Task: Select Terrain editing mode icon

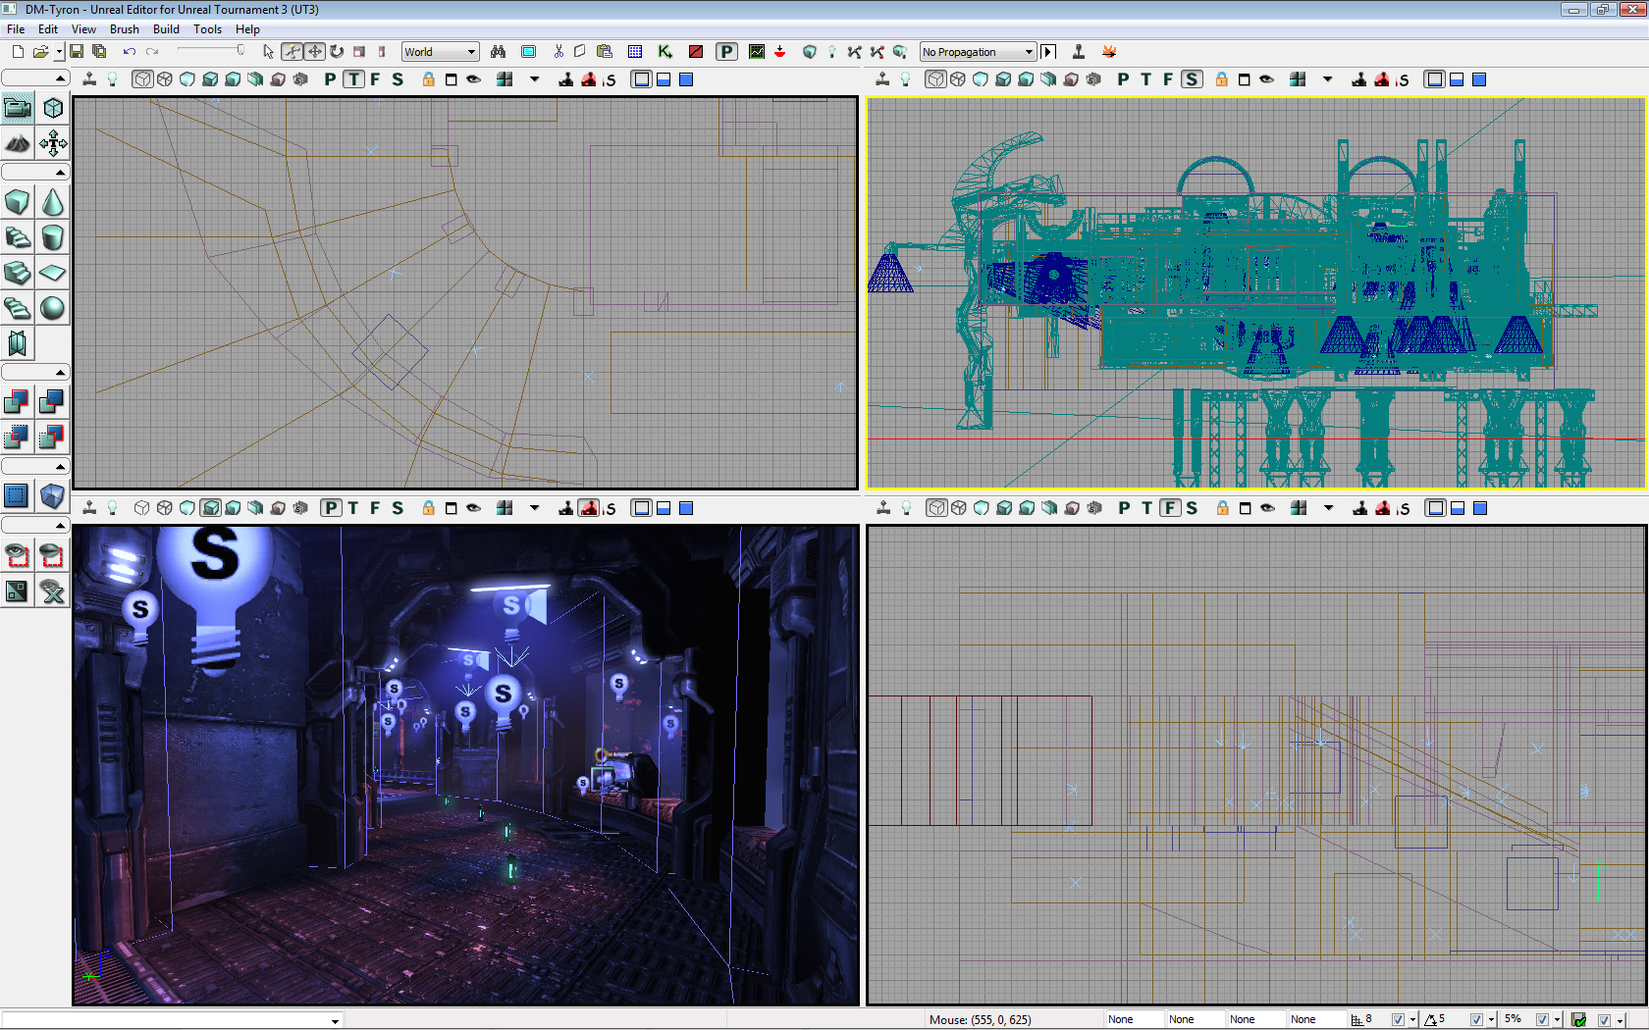Action: (18, 143)
